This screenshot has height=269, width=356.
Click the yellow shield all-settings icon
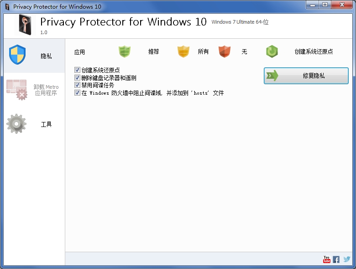pyautogui.click(x=183, y=51)
